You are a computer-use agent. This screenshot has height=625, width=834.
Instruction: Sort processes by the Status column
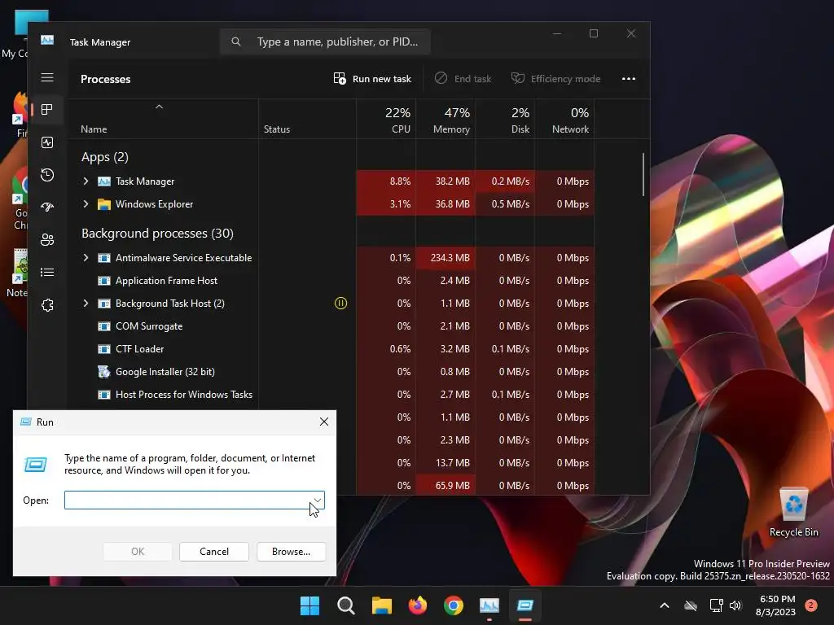tap(277, 129)
